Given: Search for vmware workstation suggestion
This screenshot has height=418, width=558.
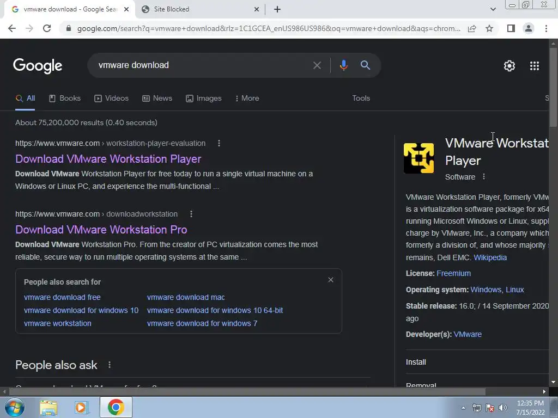Looking at the screenshot, I should click(x=58, y=323).
